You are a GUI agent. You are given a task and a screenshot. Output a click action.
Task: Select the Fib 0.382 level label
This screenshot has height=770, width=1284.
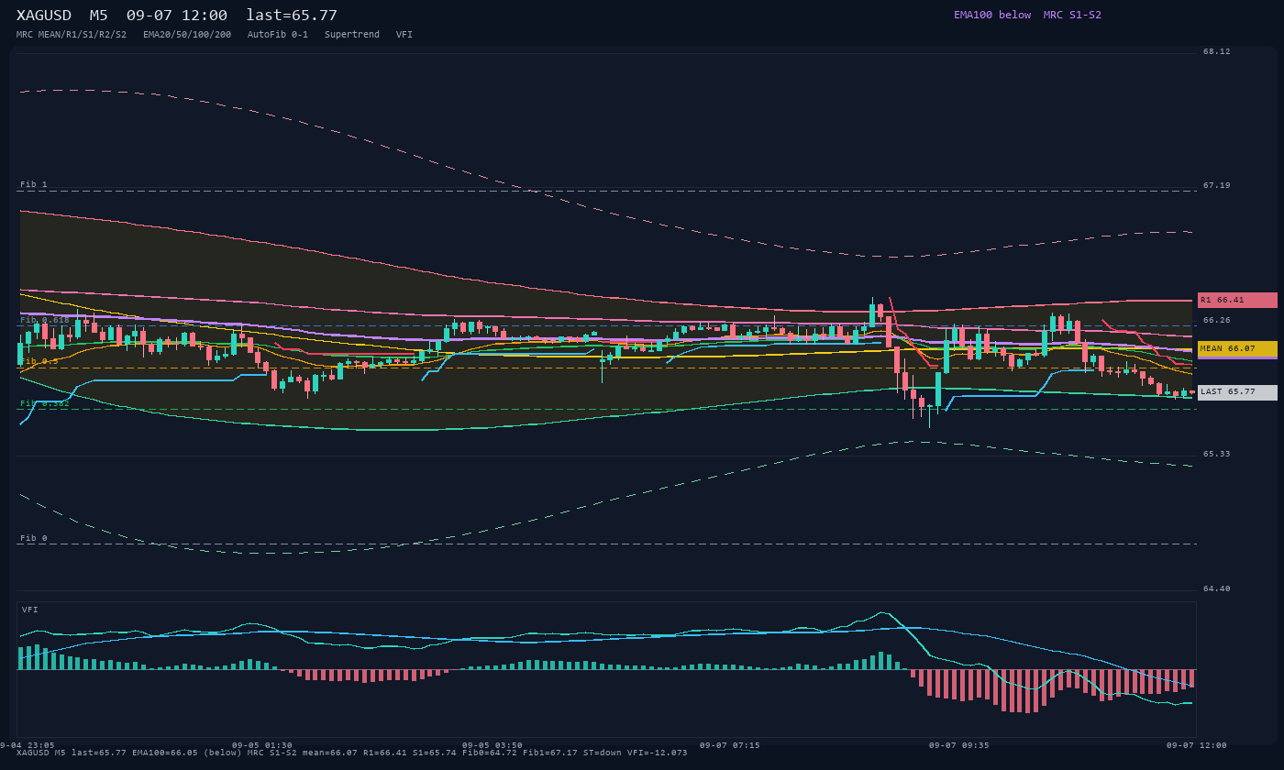pos(45,403)
